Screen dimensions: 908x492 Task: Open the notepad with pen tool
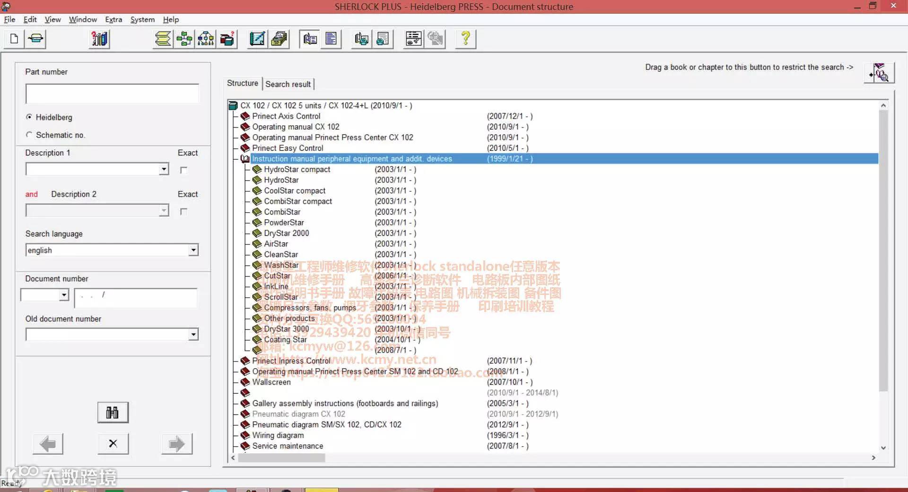tap(258, 39)
